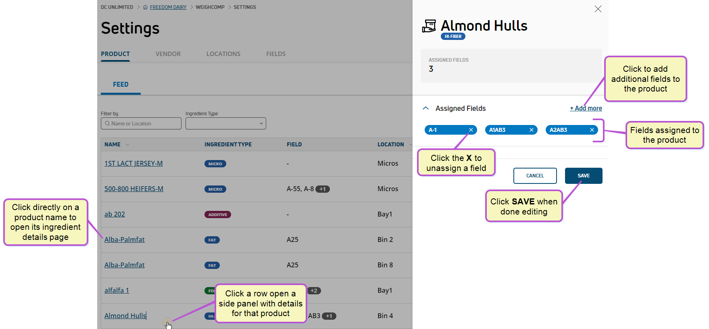Click the +2 badge on alfalfa 1 row
This screenshot has width=709, height=329.
click(314, 291)
